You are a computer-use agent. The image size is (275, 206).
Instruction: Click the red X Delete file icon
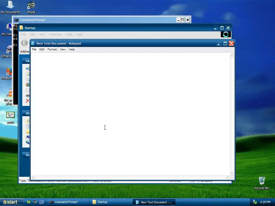[x=28, y=101]
